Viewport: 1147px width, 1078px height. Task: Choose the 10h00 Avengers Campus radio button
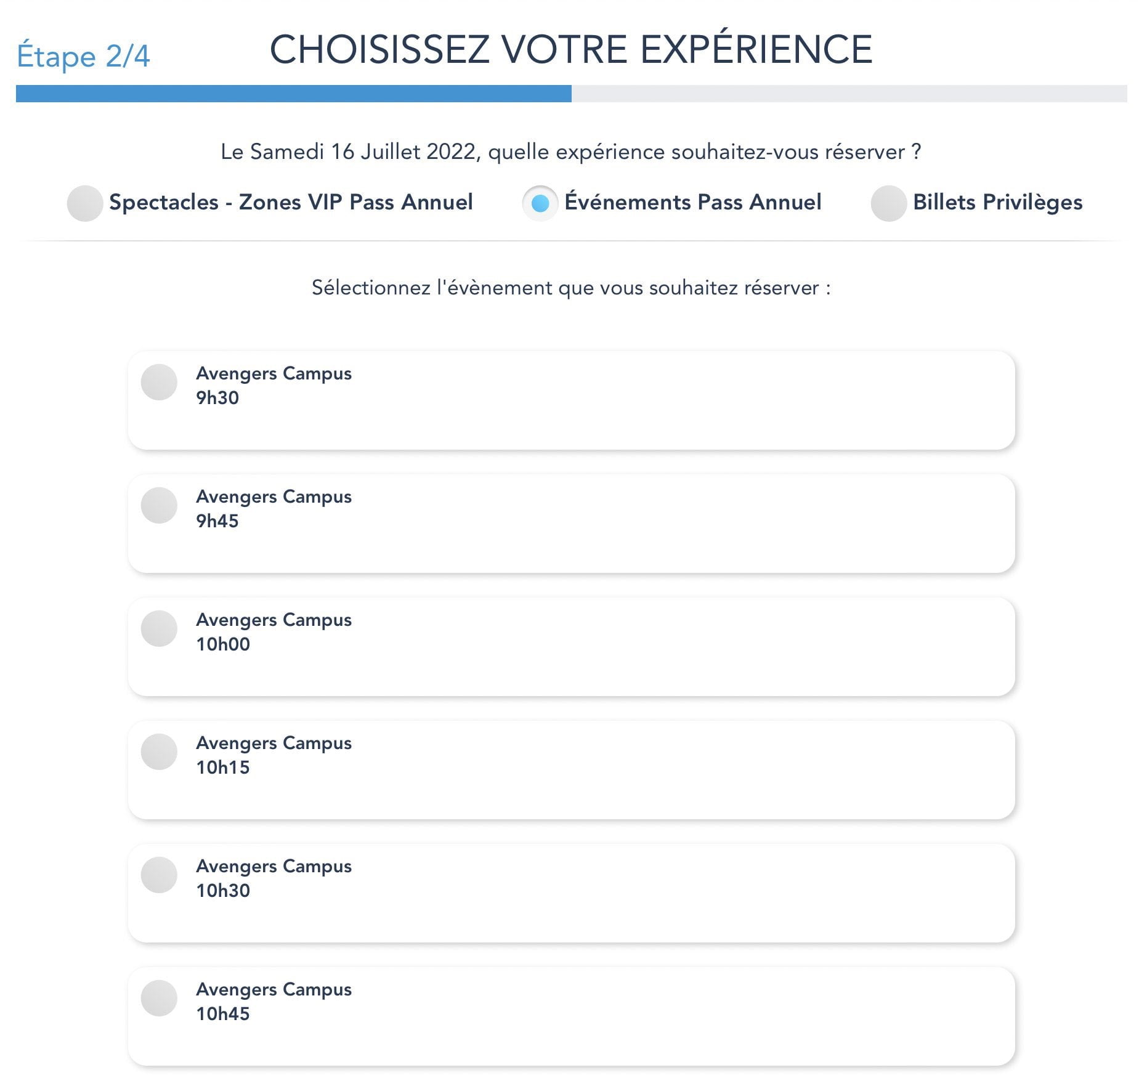pyautogui.click(x=160, y=629)
